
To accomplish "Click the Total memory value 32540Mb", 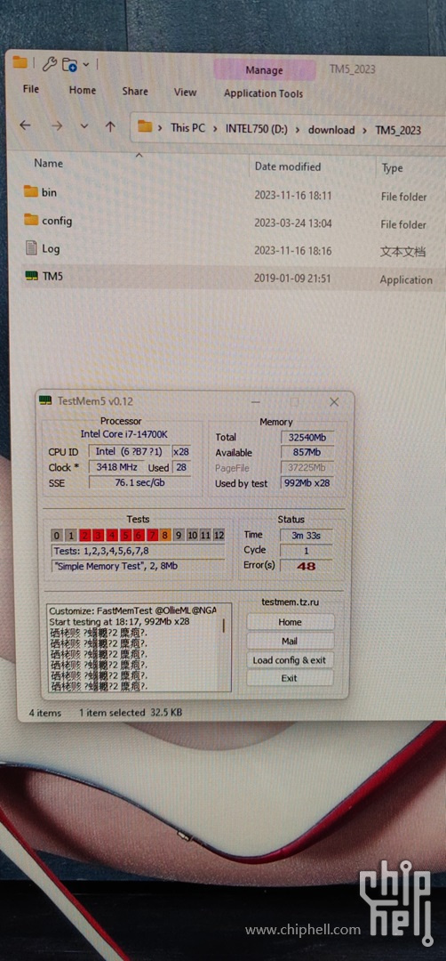I will [307, 437].
